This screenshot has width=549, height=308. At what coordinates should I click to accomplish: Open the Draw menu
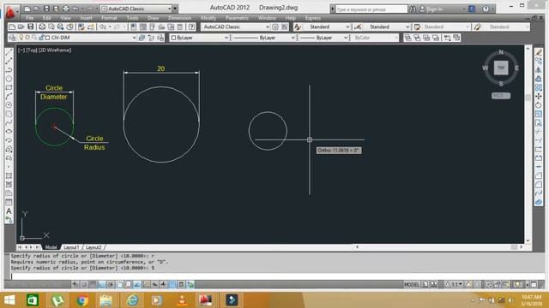click(x=153, y=18)
